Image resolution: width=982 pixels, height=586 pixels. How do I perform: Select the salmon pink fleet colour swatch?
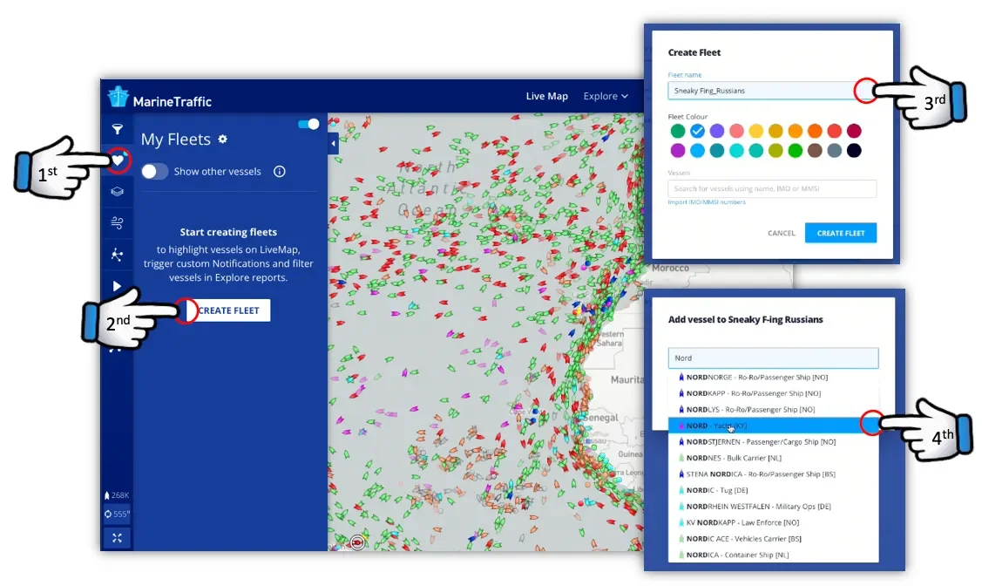[736, 131]
